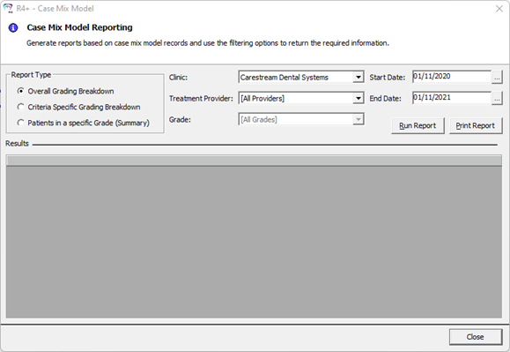Select Criteria Specific Grading Breakdown option

tap(78, 107)
